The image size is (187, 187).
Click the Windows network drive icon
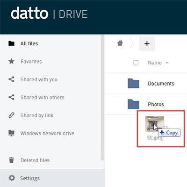tap(11, 133)
